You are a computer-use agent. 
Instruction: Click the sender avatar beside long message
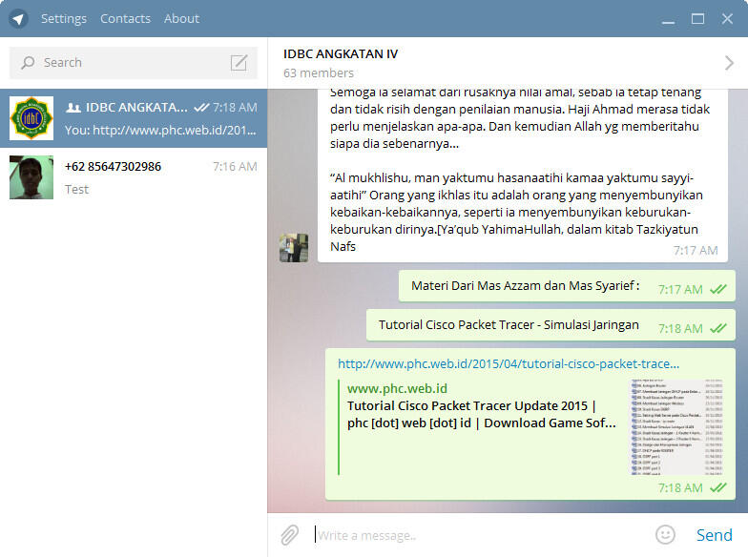click(x=294, y=248)
